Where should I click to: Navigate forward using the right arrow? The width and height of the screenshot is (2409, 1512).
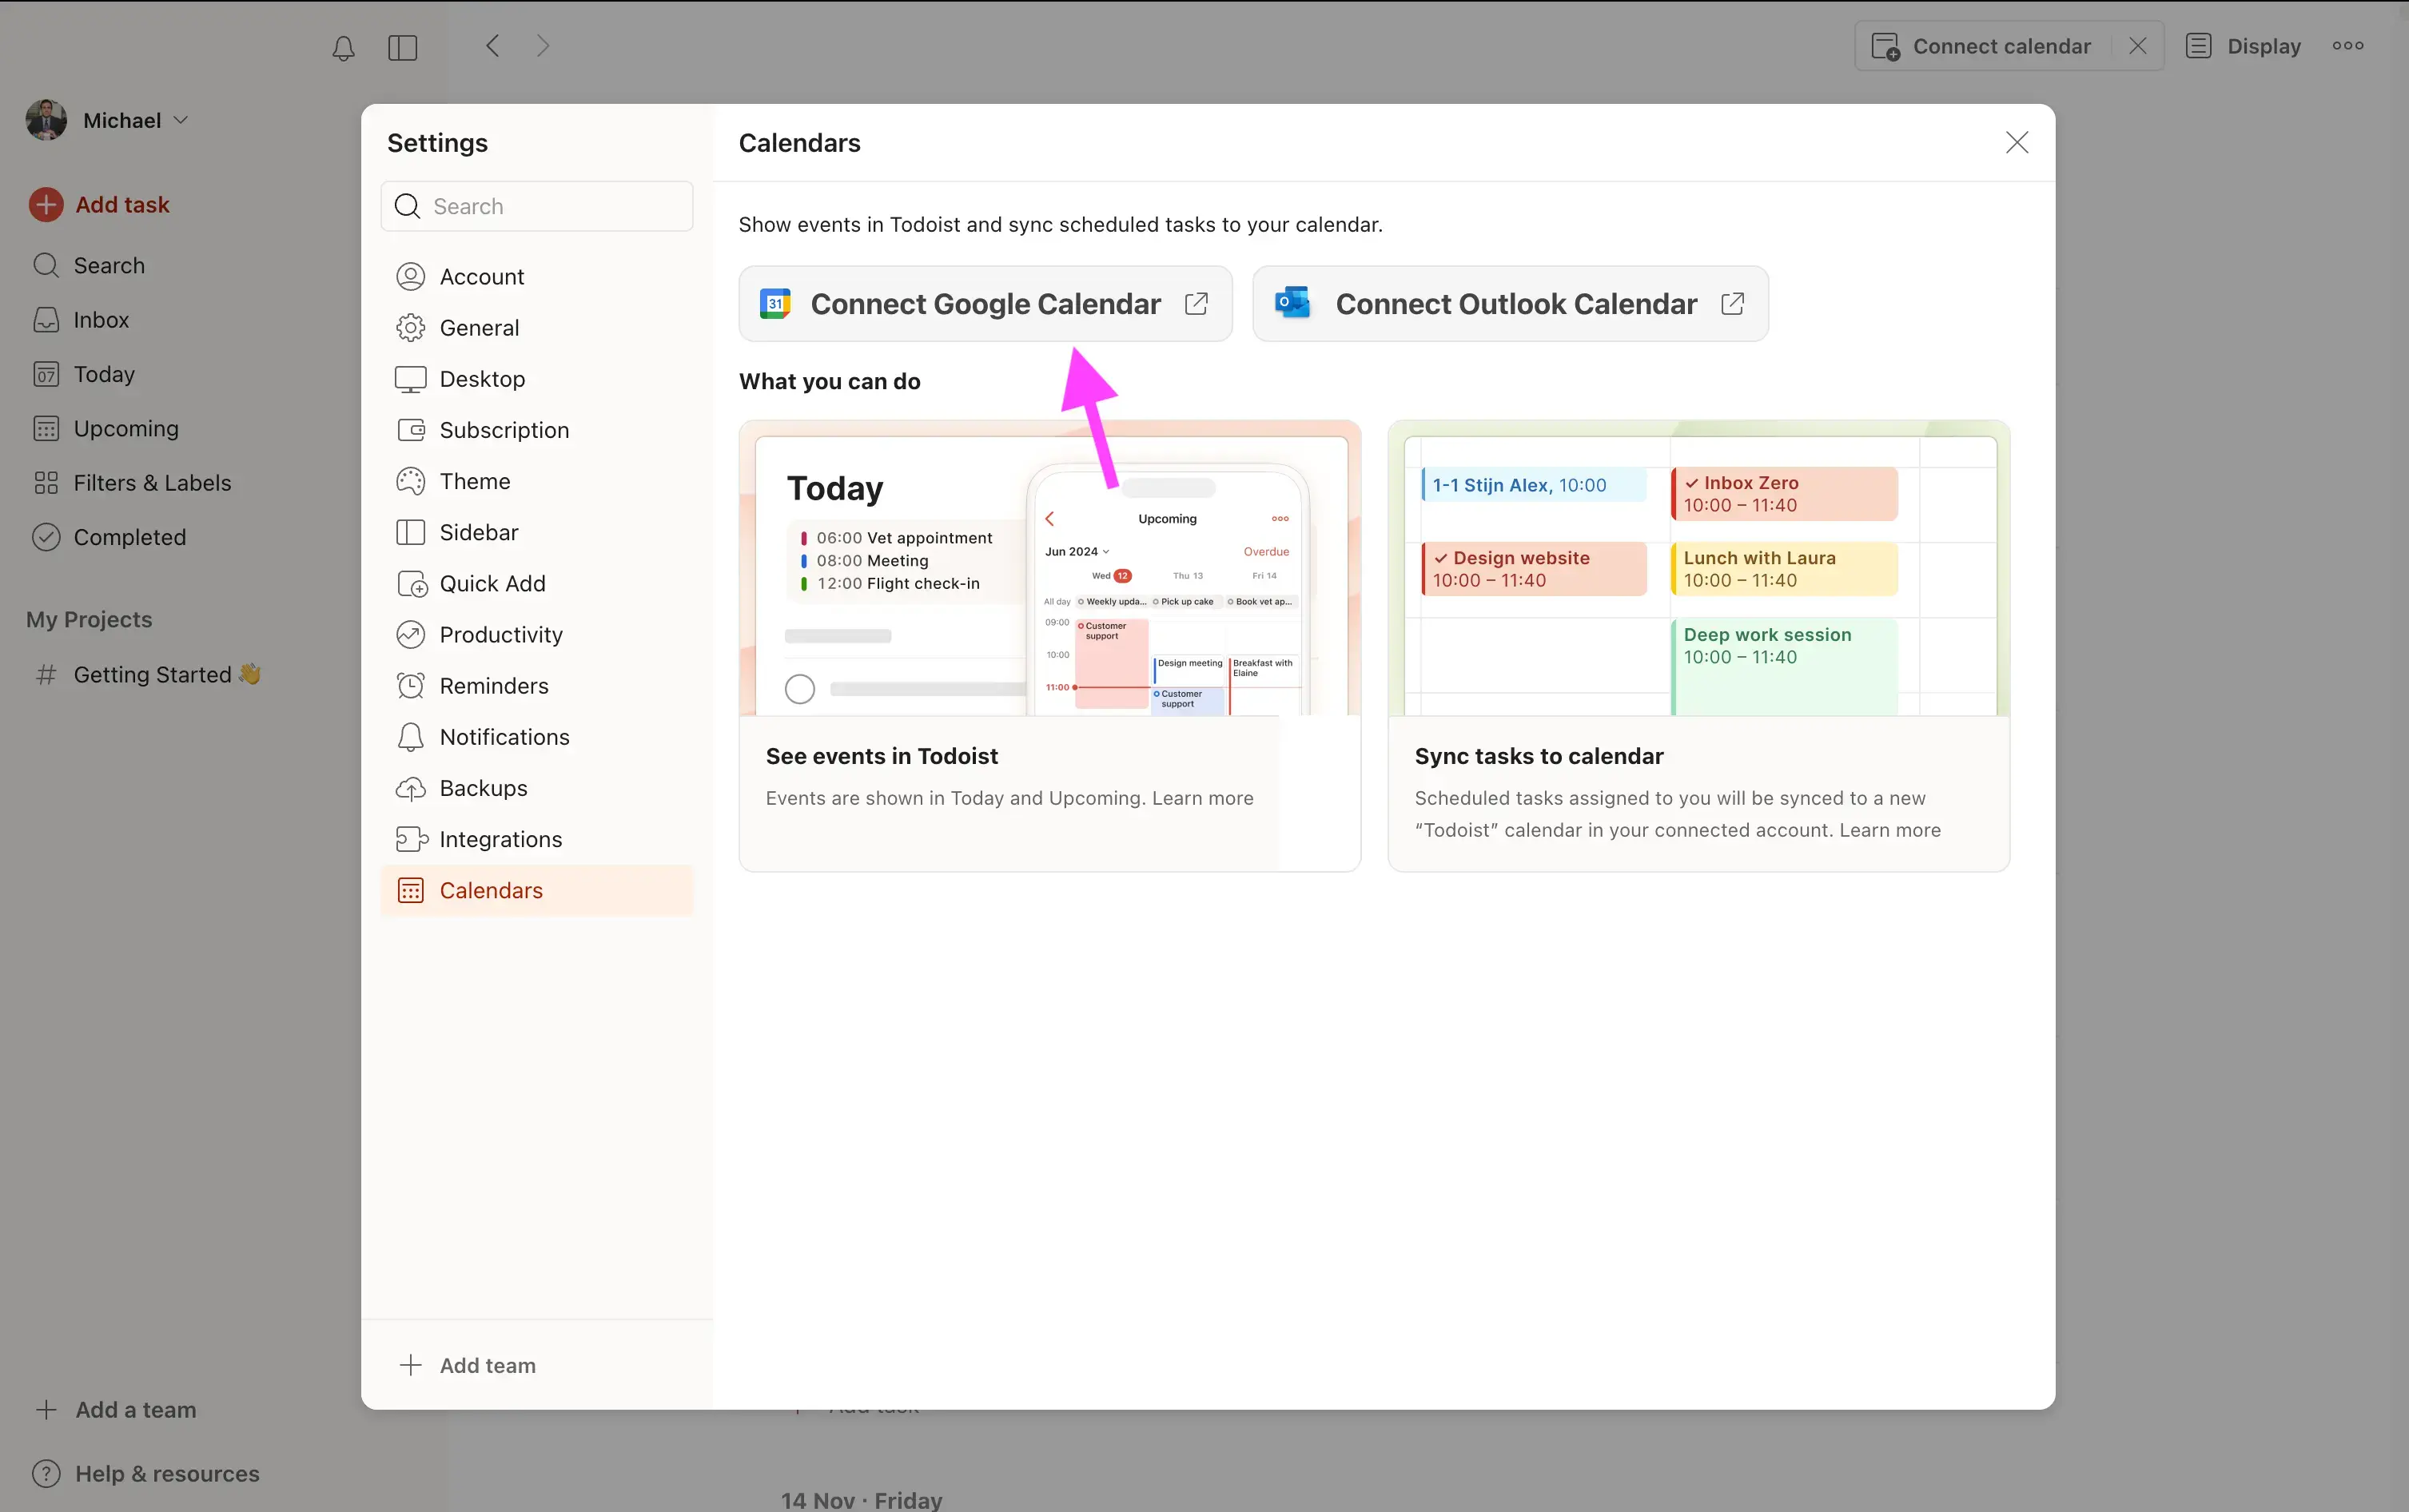coord(541,45)
